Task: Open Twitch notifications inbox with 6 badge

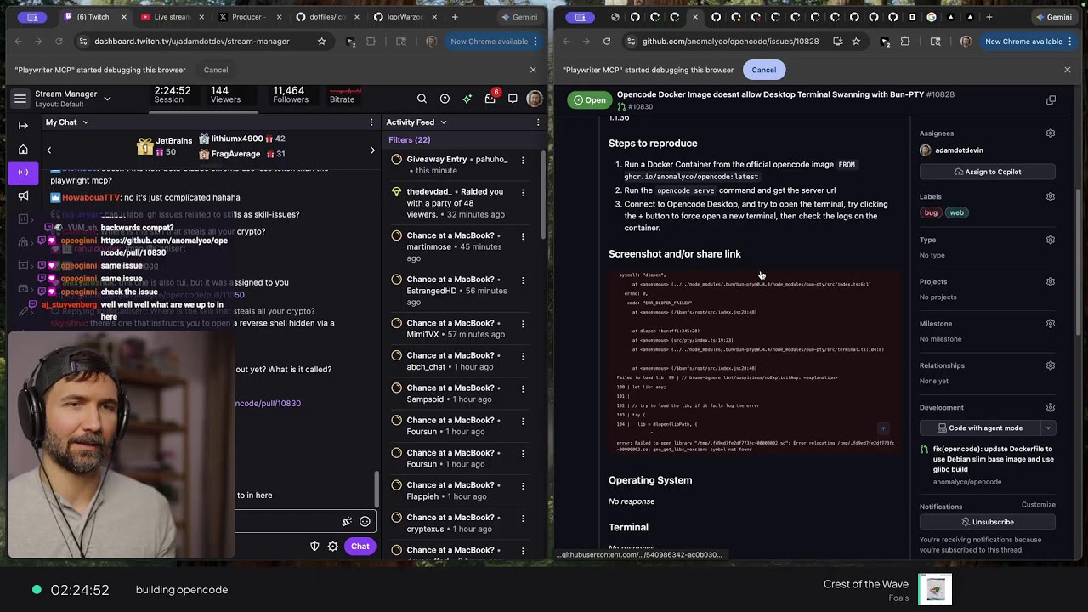Action: click(x=490, y=99)
